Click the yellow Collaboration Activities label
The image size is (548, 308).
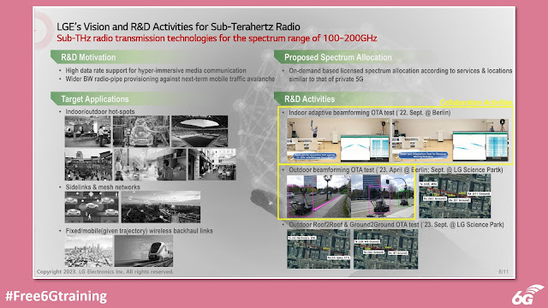[476, 103]
